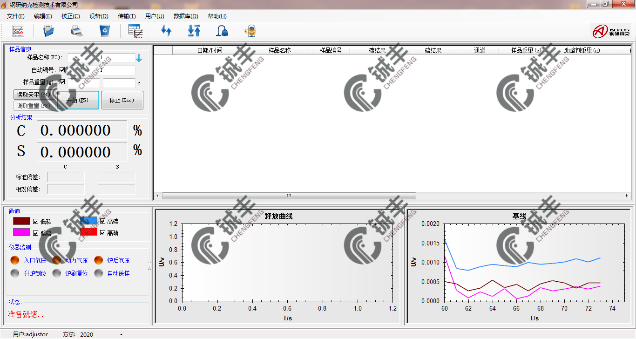
Task: Click the dark red 低碳 color swatch
Action: pyautogui.click(x=22, y=221)
